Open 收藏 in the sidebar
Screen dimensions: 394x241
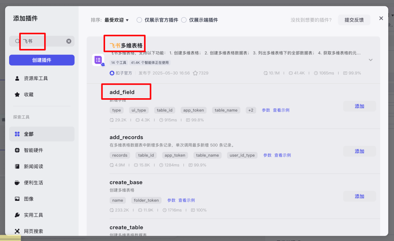42,95
